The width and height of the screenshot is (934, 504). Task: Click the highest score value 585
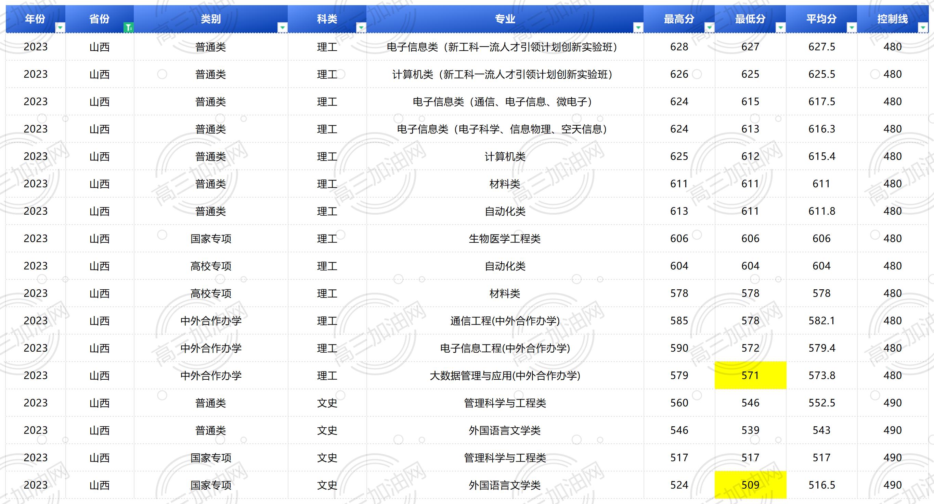coord(679,321)
